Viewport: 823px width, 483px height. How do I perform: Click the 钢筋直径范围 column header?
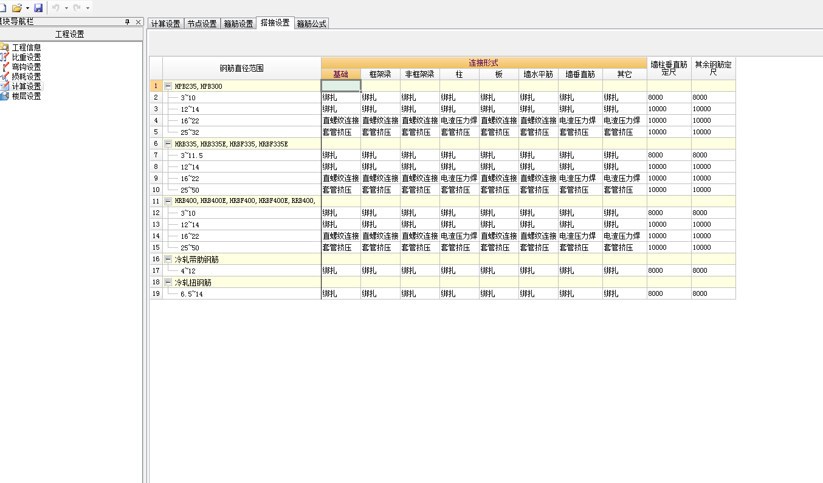click(x=242, y=68)
